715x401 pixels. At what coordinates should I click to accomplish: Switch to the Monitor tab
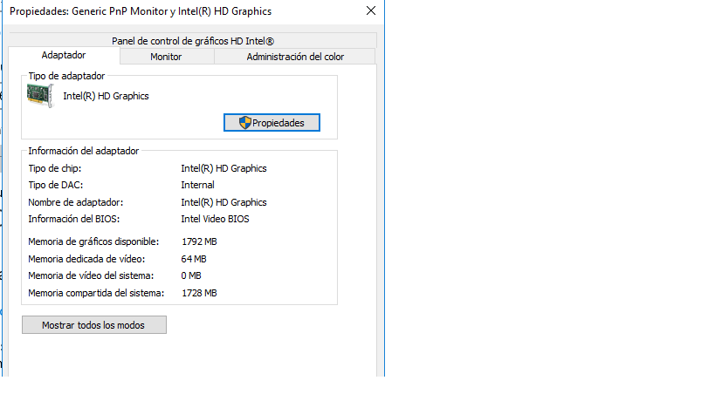pos(167,57)
